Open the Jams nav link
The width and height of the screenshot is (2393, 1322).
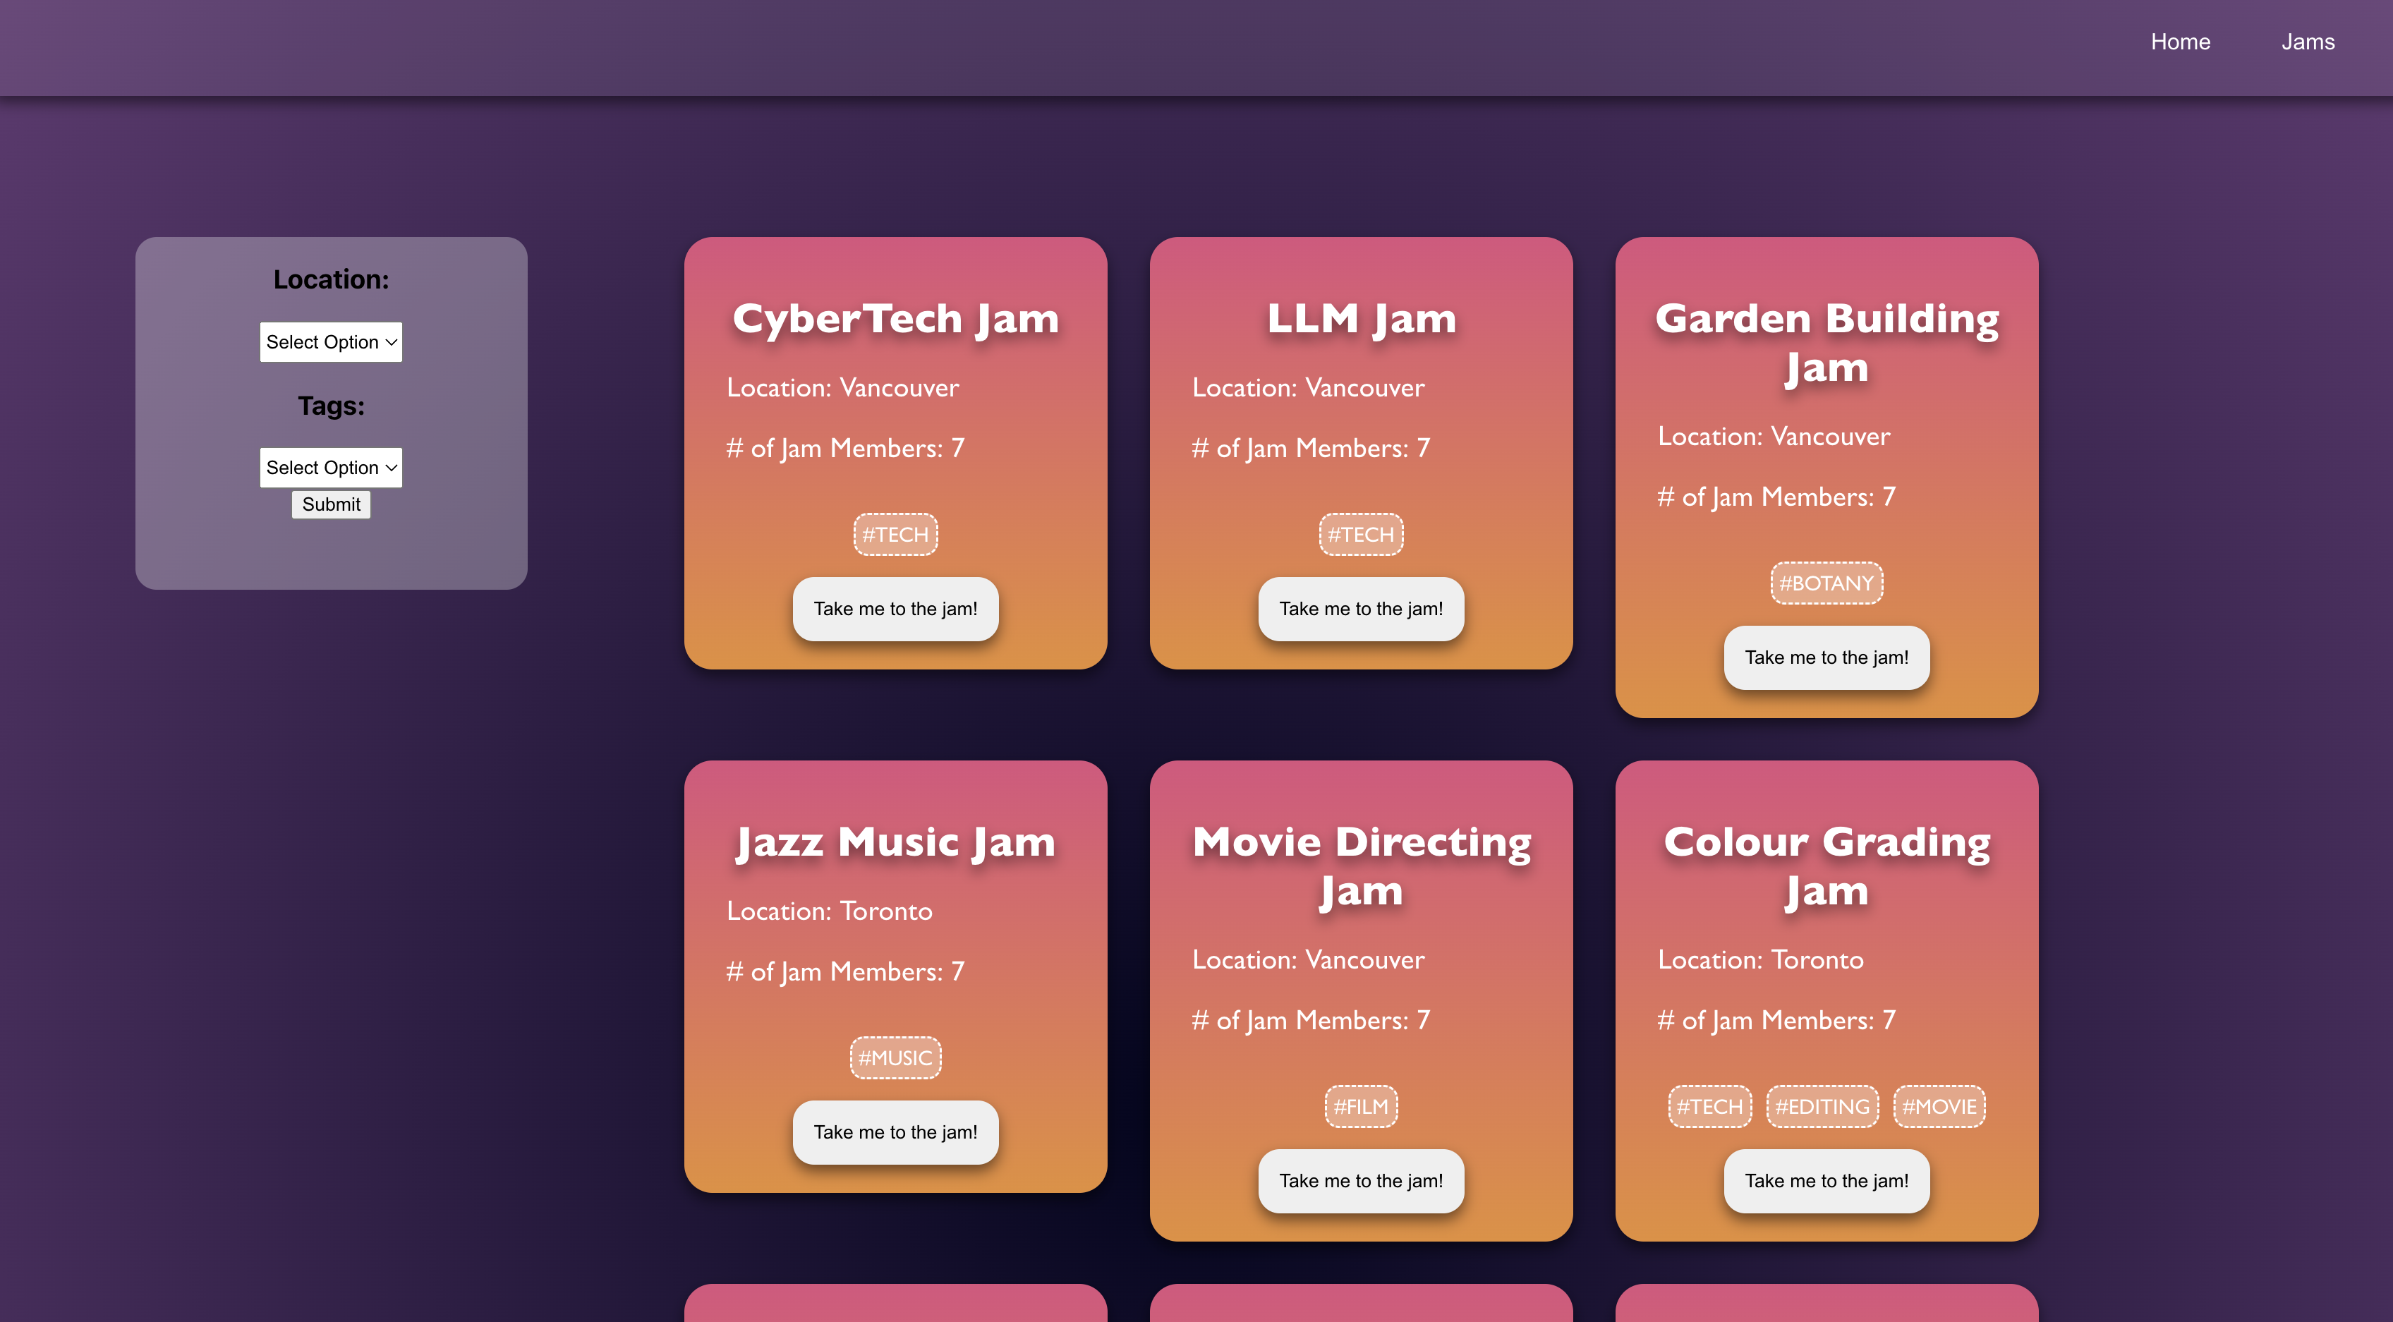pyautogui.click(x=2308, y=42)
